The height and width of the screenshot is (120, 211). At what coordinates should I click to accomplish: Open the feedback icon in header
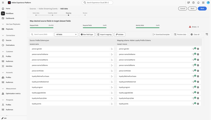(x=188, y=3)
